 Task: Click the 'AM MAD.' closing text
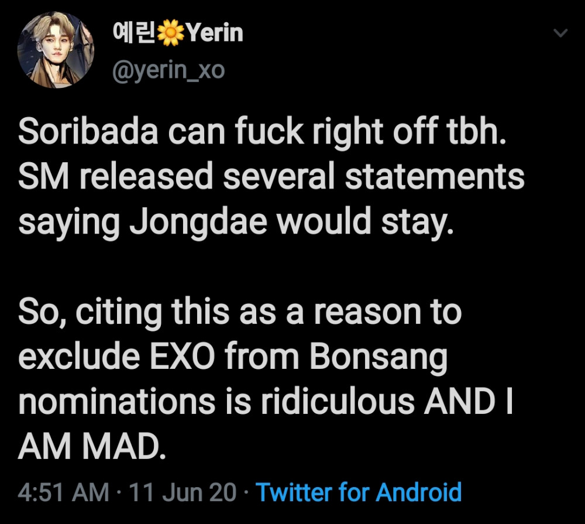92,446
